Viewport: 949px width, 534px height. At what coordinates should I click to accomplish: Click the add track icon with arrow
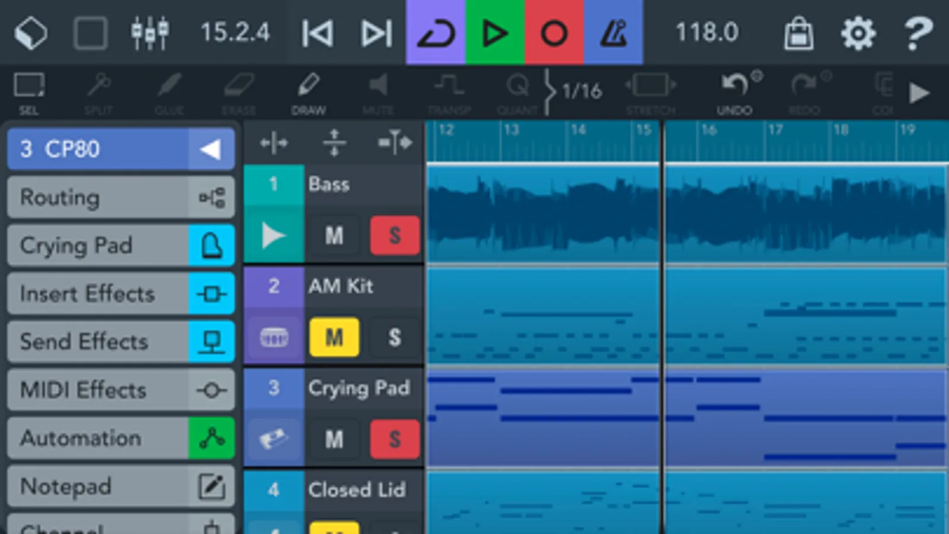395,143
